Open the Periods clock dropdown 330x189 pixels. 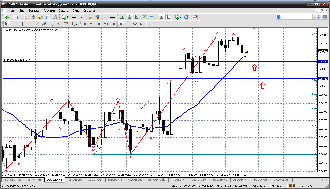click(187, 17)
